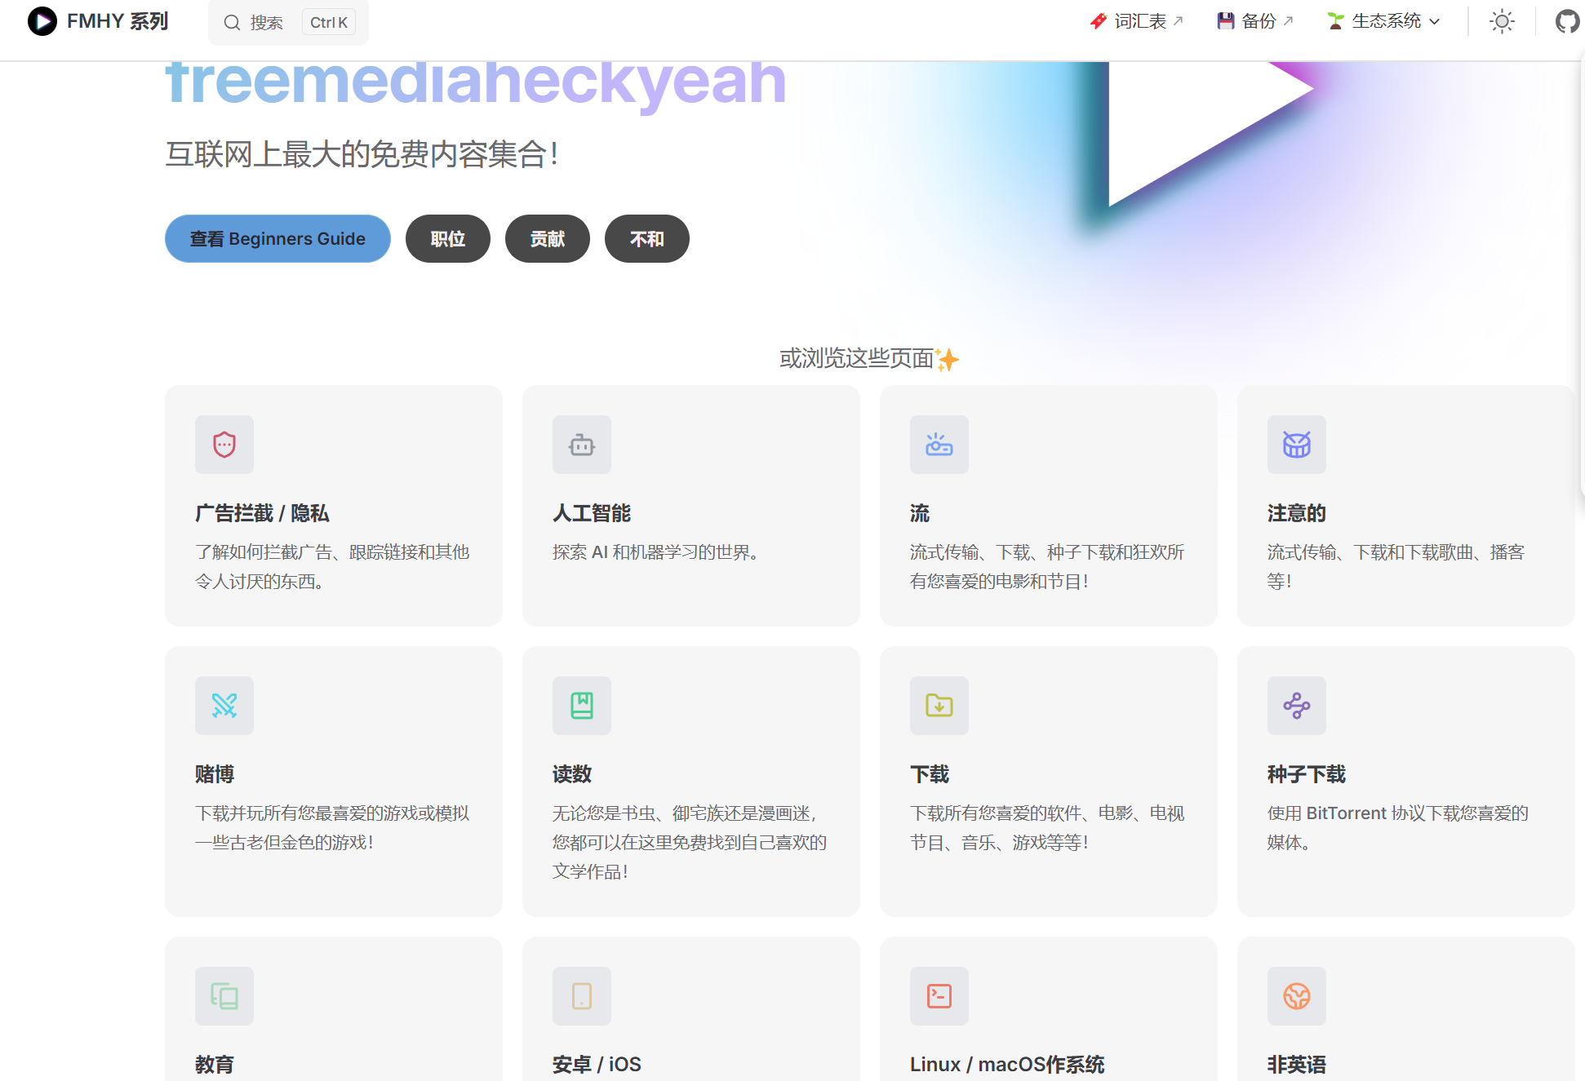Click the floppy disk icon beside 备份
The width and height of the screenshot is (1585, 1081).
pos(1226,21)
